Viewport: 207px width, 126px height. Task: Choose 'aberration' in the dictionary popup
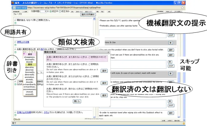tap(29, 67)
